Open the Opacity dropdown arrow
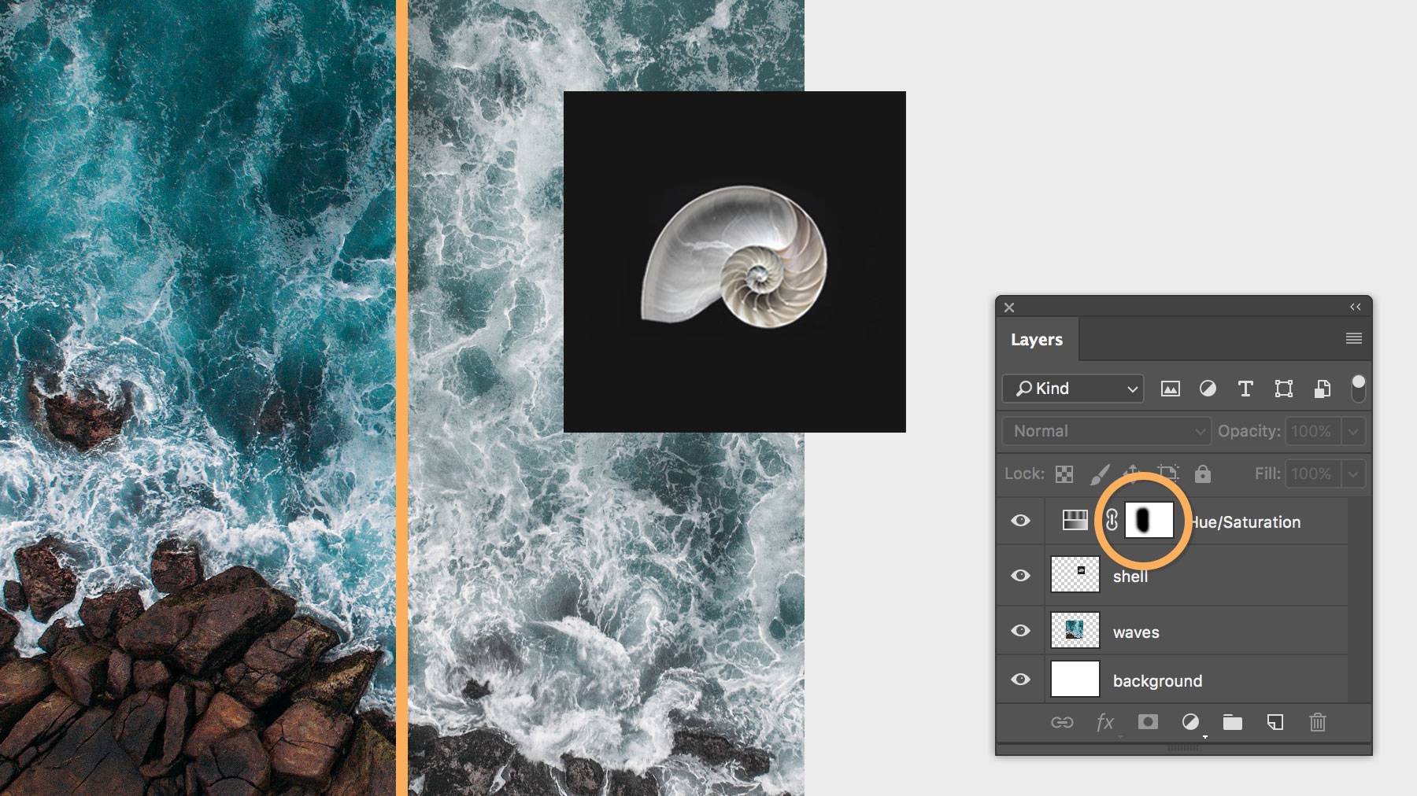 click(1352, 431)
